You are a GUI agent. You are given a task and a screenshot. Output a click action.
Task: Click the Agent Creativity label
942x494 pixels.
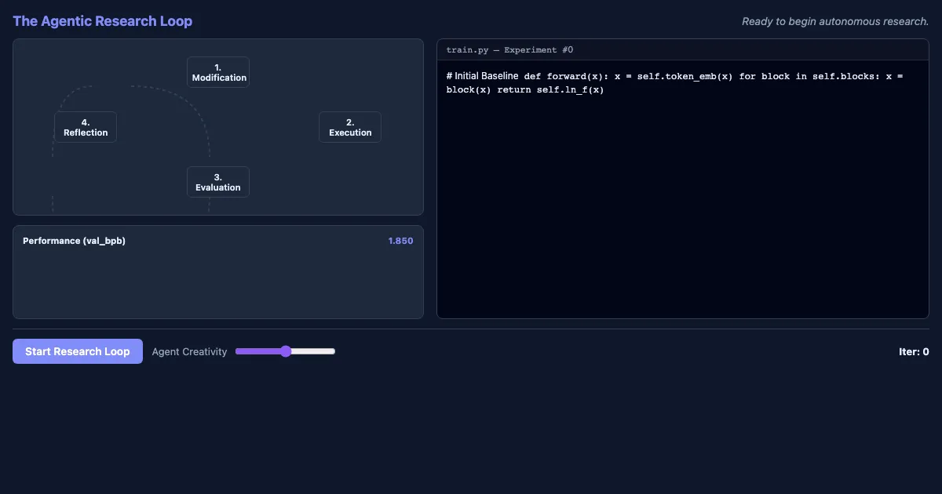tap(189, 352)
